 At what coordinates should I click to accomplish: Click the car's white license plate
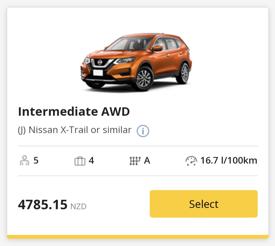click(98, 73)
